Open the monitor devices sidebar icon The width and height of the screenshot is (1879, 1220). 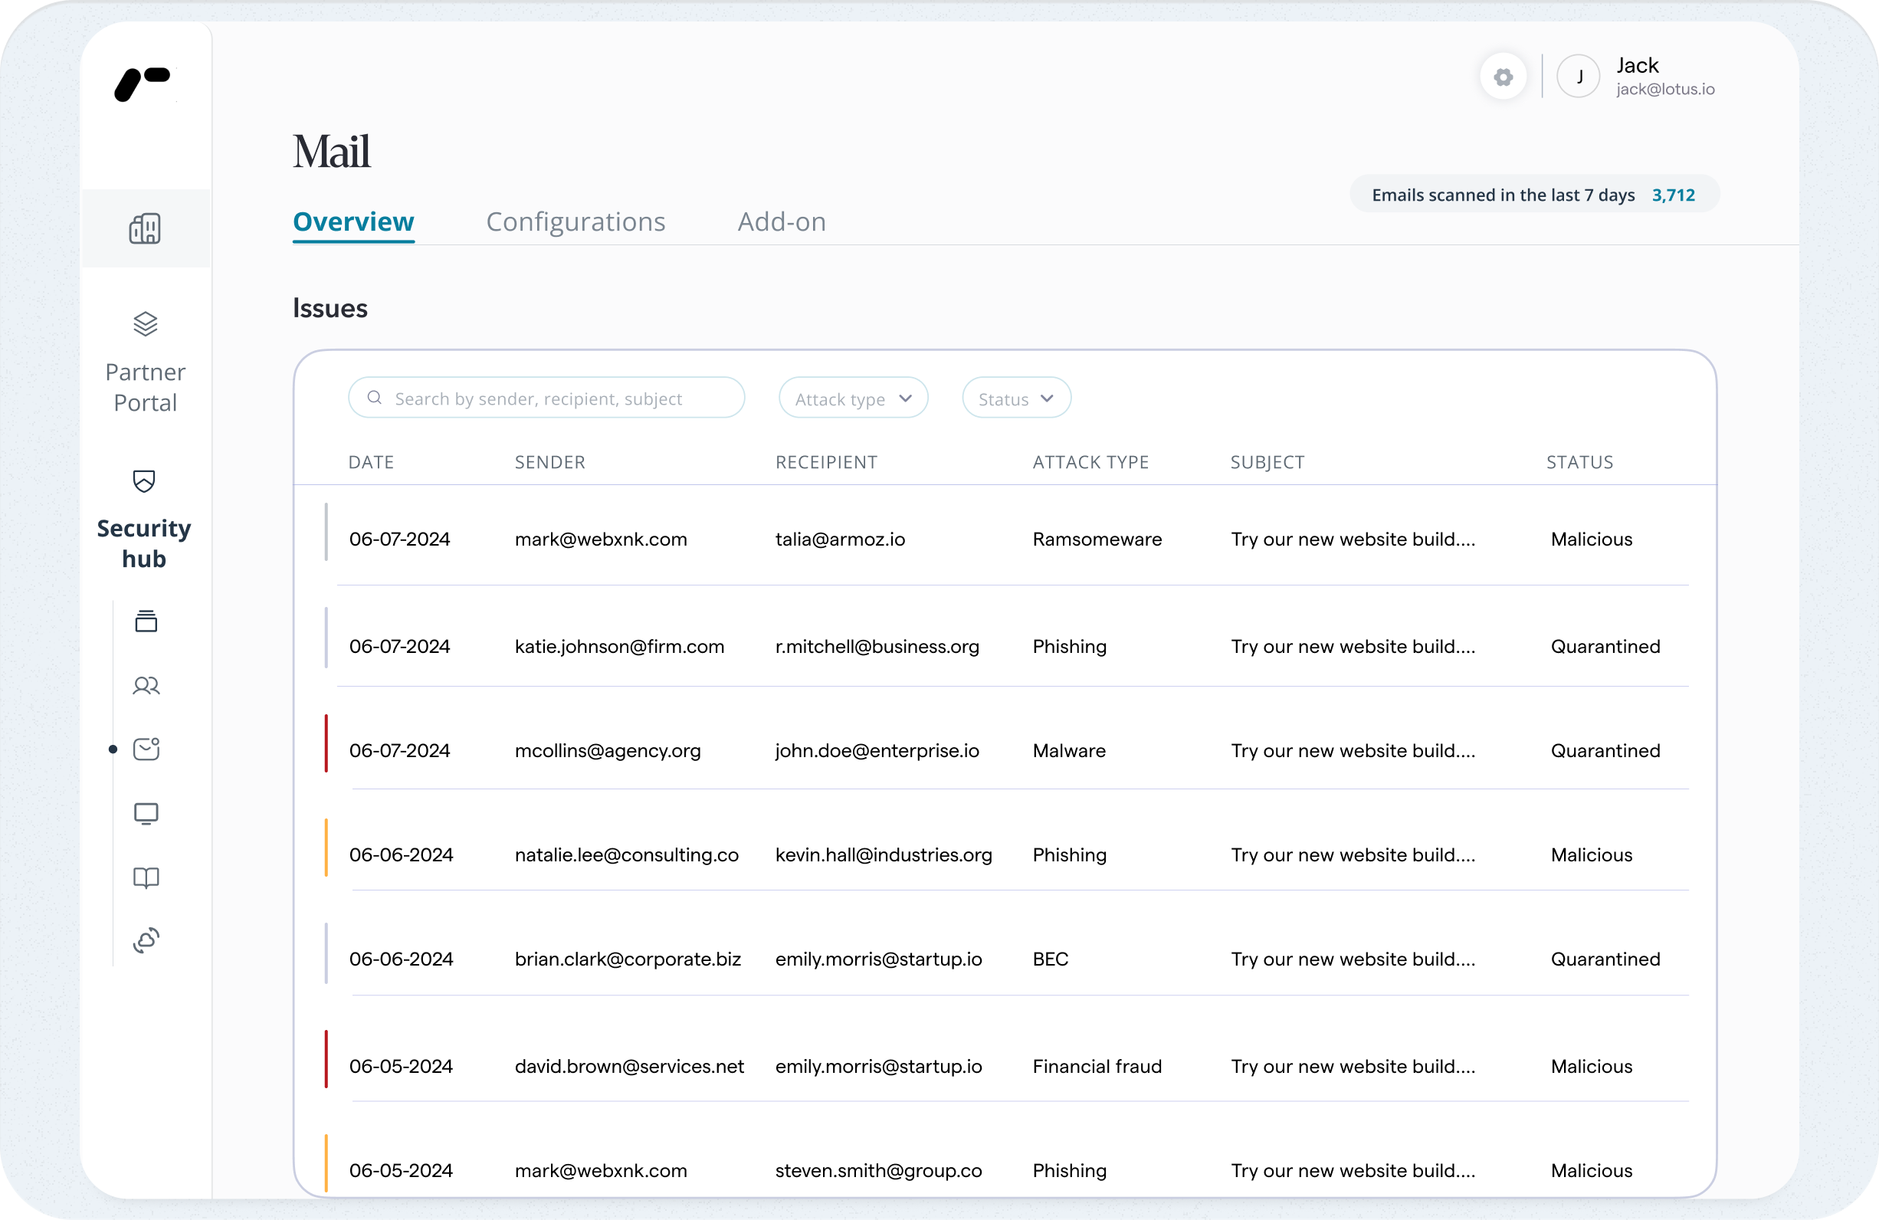[x=146, y=813]
